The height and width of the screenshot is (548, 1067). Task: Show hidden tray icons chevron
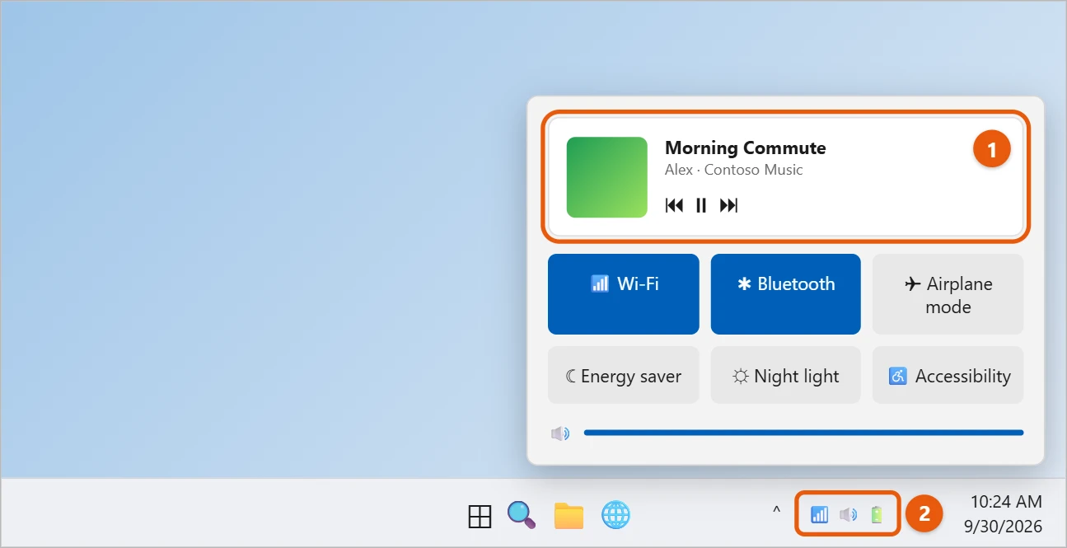[x=776, y=512]
